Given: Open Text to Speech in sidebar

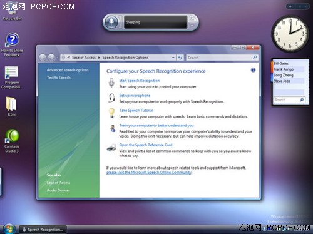Looking at the screenshot, I should pos(59,78).
